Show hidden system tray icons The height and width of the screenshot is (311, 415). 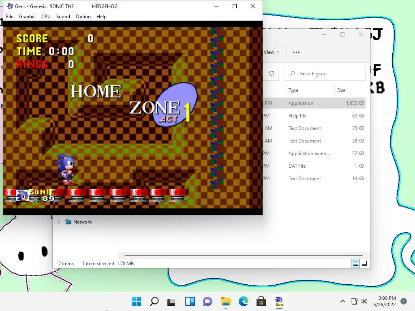click(x=343, y=301)
